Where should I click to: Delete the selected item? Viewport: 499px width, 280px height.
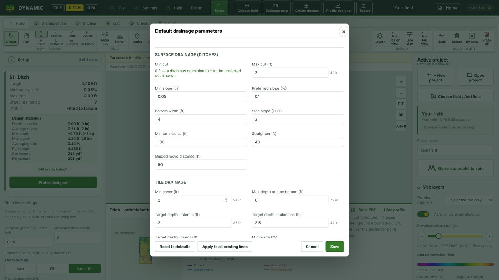point(457,38)
